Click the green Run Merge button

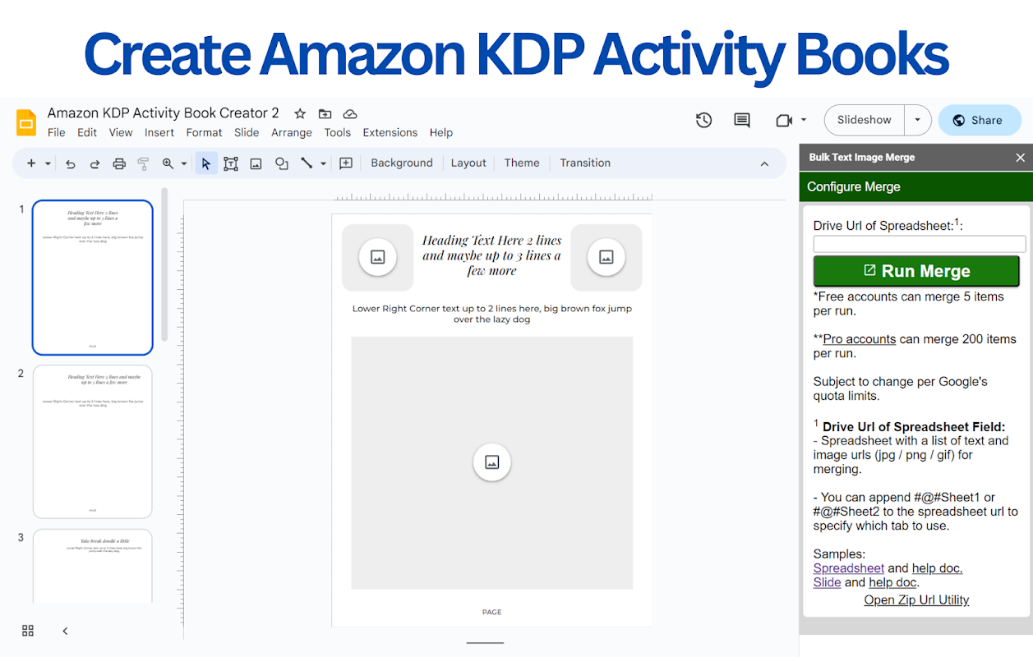916,271
